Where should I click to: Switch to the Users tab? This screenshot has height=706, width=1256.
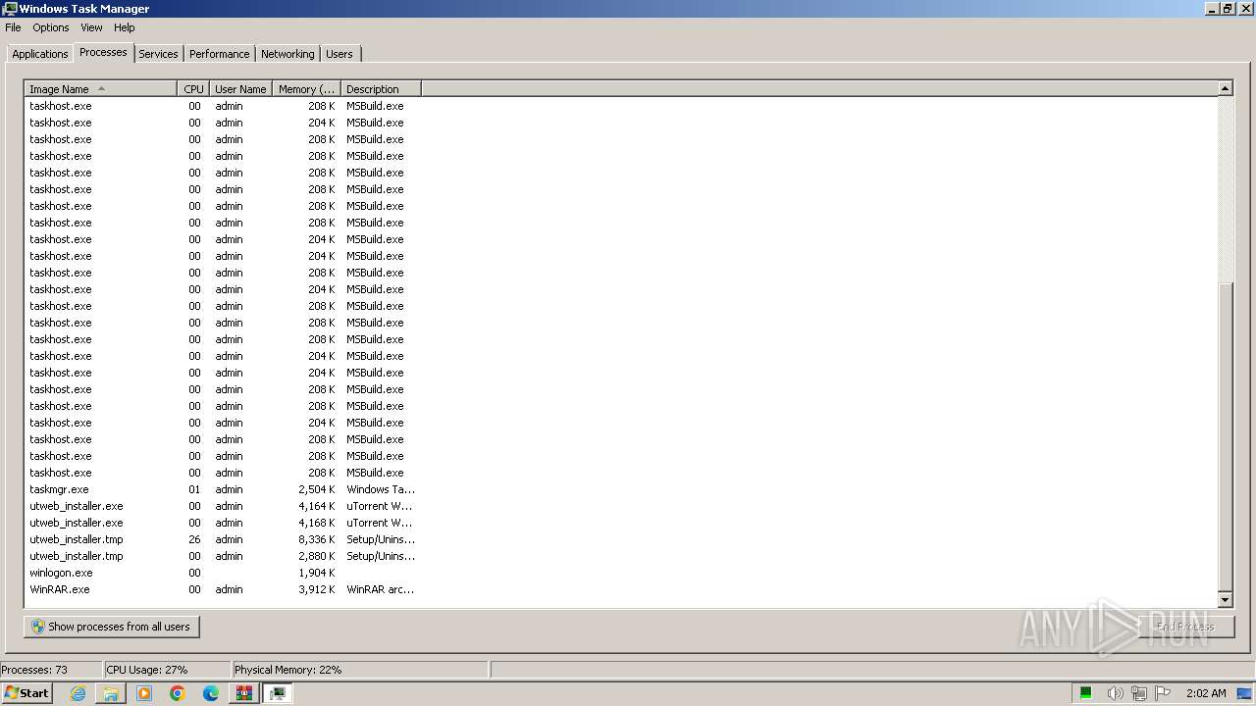tap(340, 54)
